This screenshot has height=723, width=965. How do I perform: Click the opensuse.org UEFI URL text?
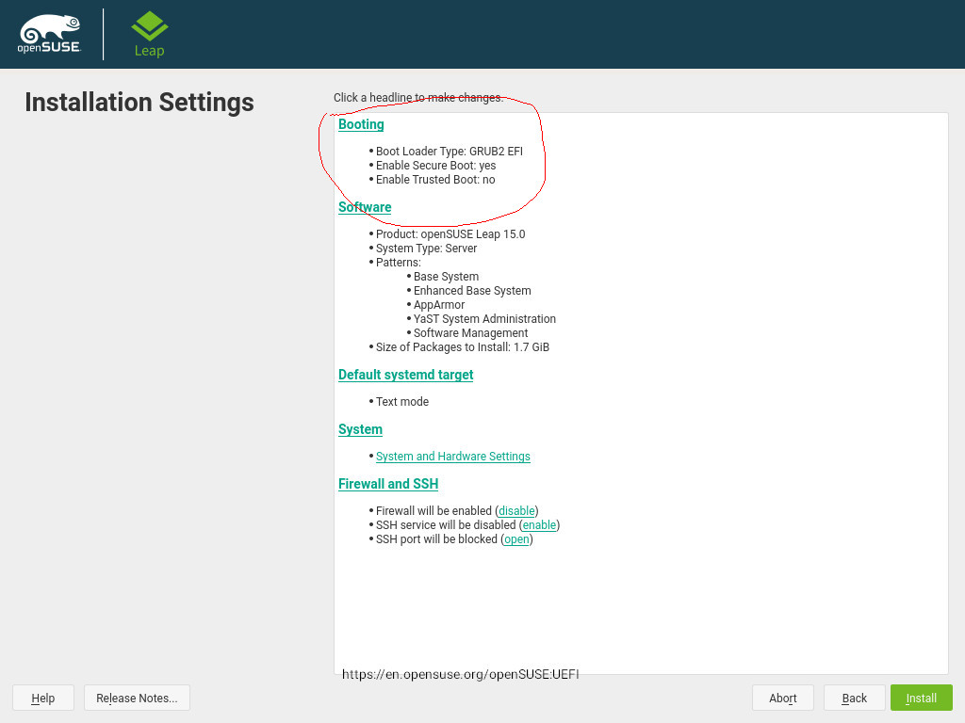[x=460, y=674]
